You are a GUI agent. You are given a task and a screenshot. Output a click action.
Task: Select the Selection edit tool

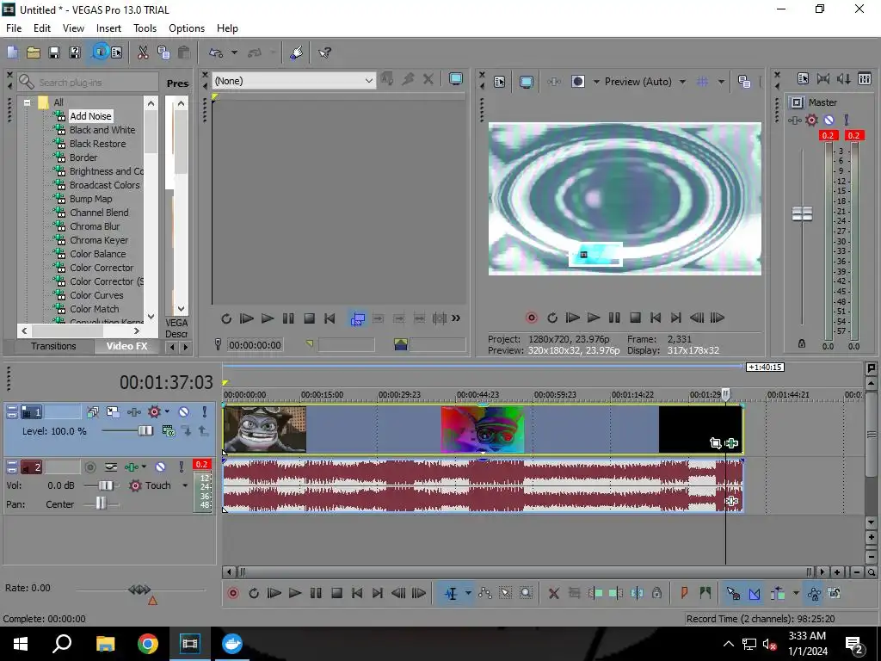506,593
